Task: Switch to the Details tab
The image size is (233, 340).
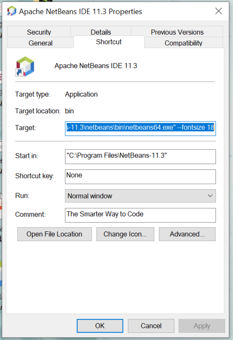Action: (101, 32)
